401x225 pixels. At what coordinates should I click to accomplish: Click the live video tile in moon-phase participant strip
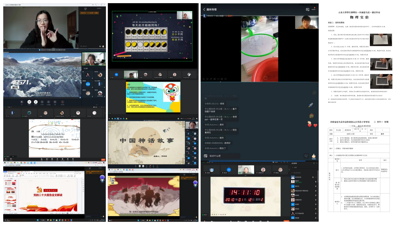pos(130,74)
